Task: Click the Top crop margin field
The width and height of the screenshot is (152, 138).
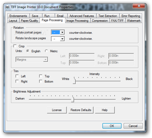Action: point(82,63)
